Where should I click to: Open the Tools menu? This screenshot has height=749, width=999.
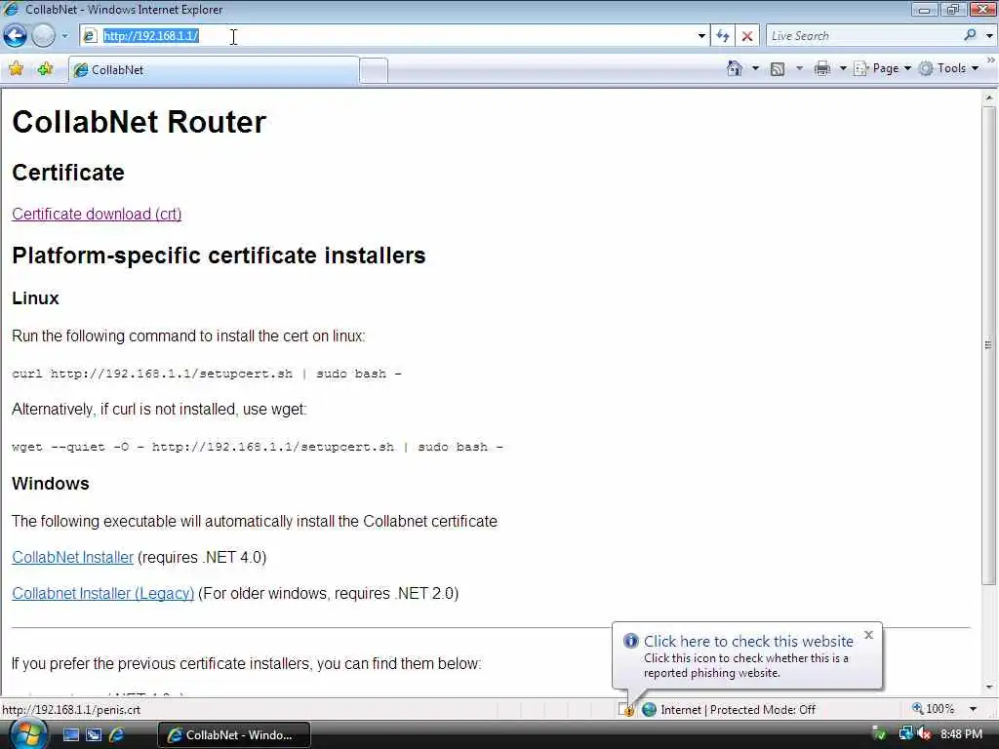tap(948, 68)
